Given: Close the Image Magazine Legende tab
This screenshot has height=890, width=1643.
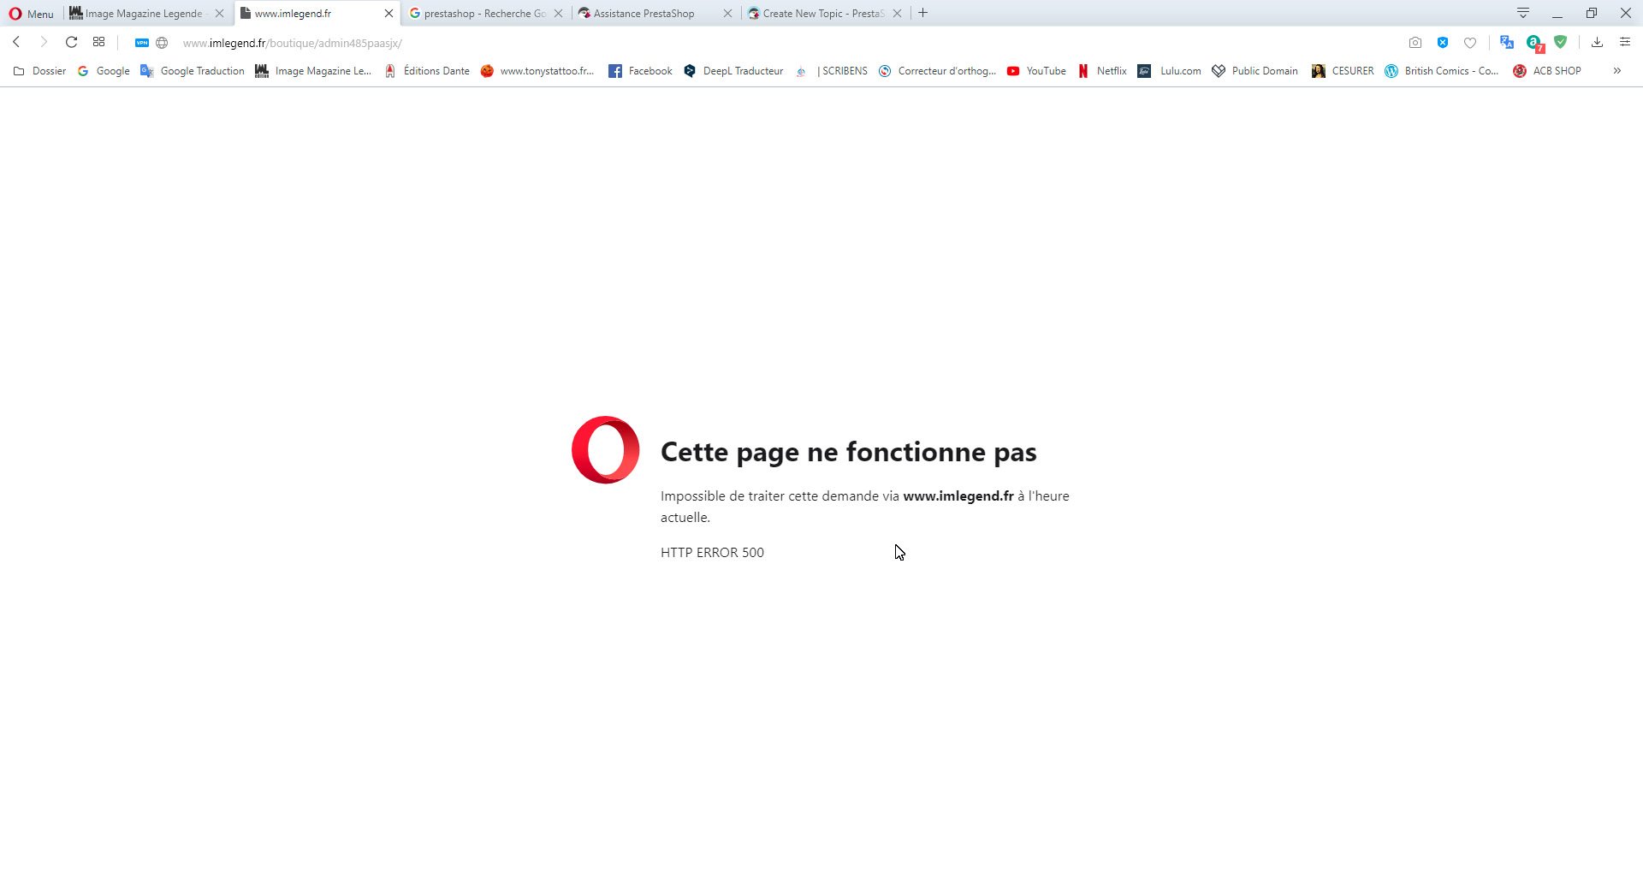Looking at the screenshot, I should pyautogui.click(x=219, y=14).
